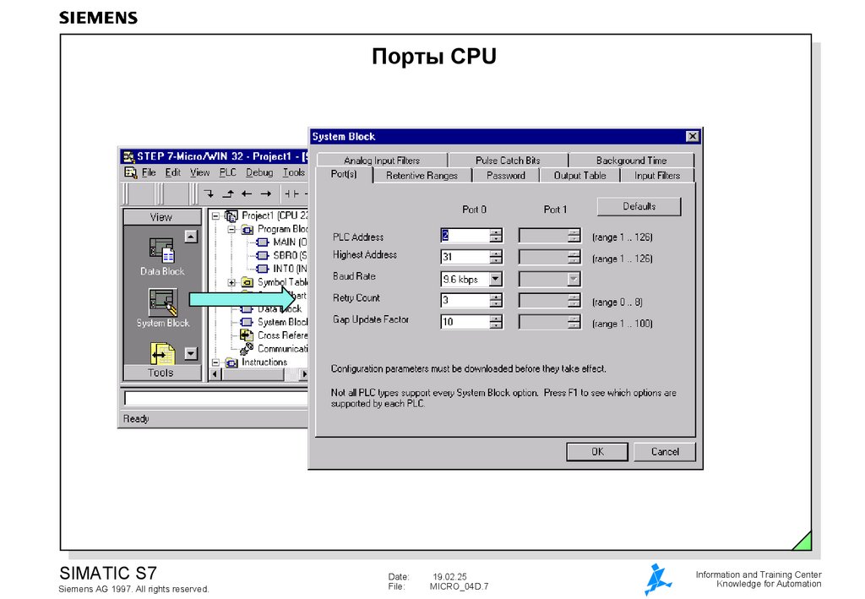Expand the Symbol Table tree node
865x599 pixels.
(x=231, y=282)
